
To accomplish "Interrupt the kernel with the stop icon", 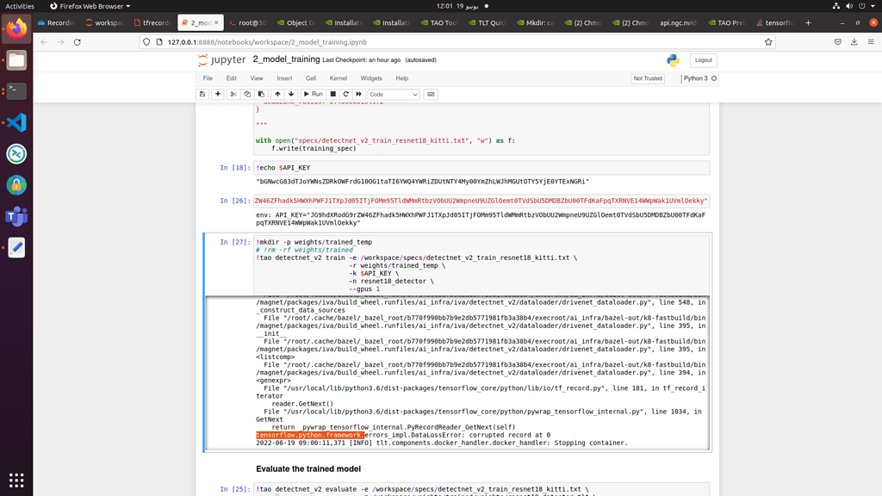I will tap(333, 94).
